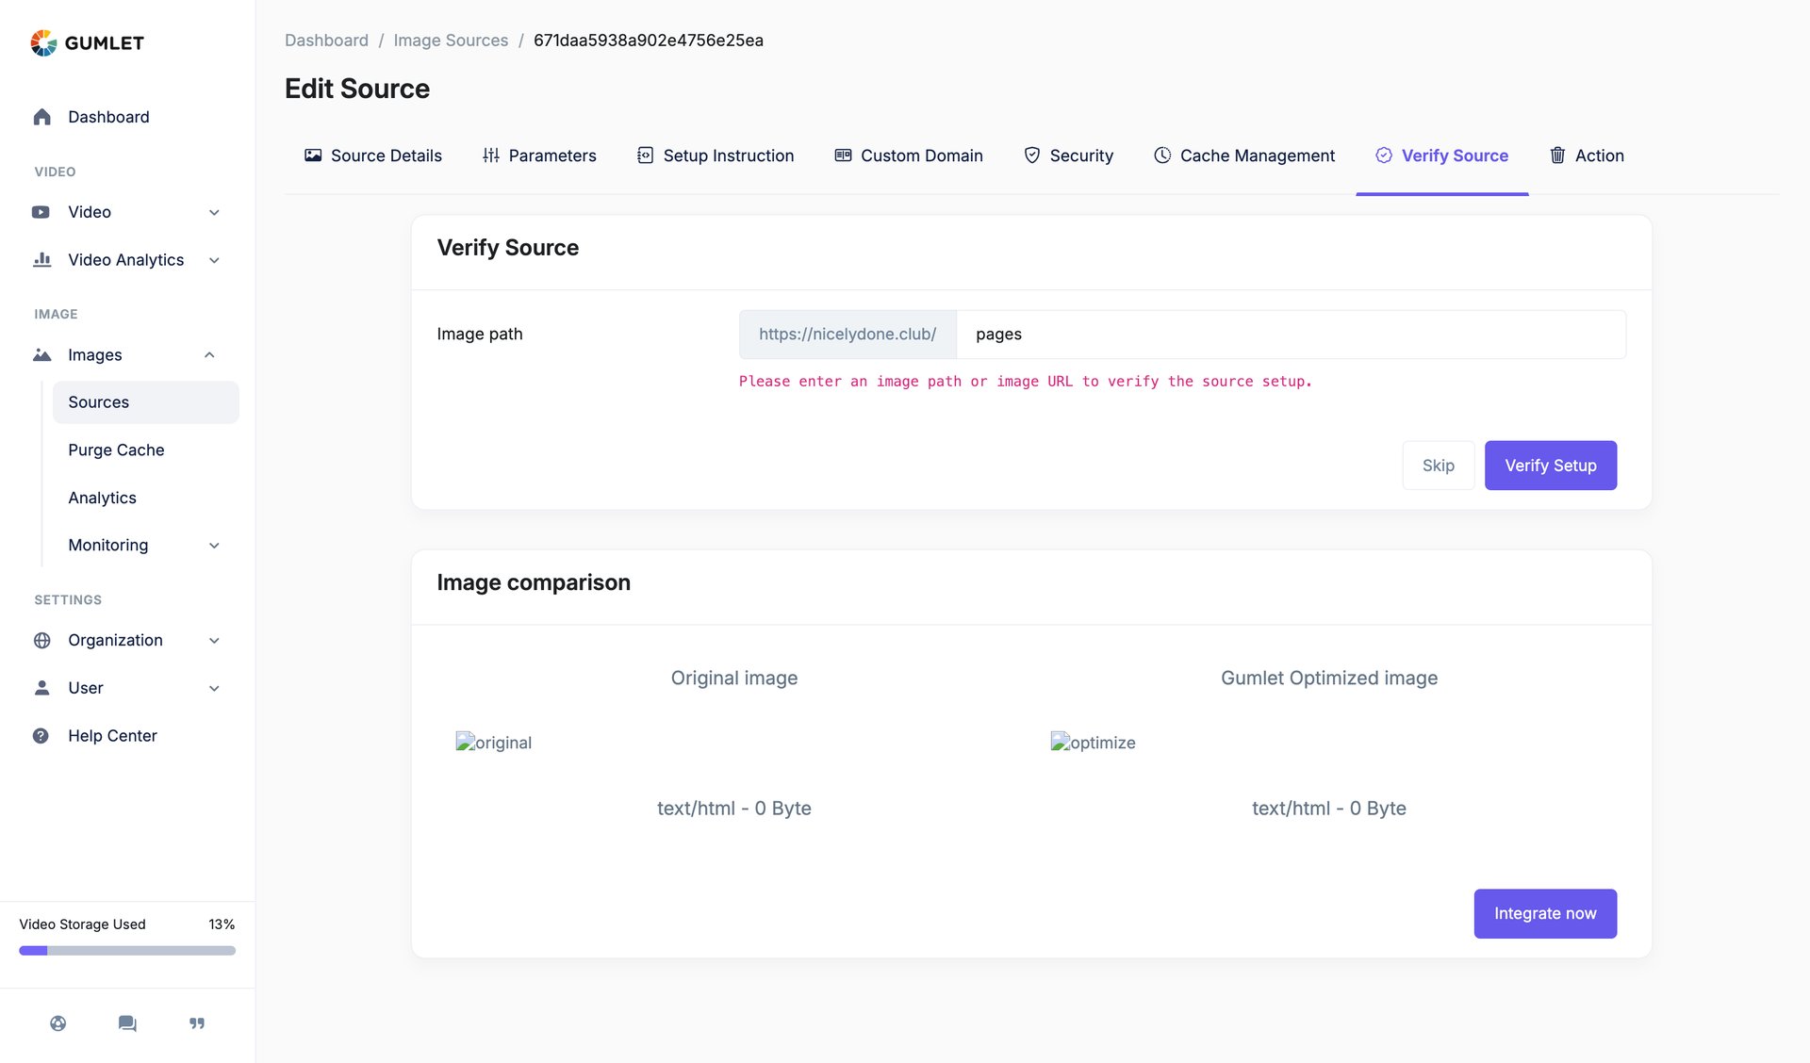Select the Video Analytics icon in sidebar
1810x1063 pixels.
[x=42, y=259]
